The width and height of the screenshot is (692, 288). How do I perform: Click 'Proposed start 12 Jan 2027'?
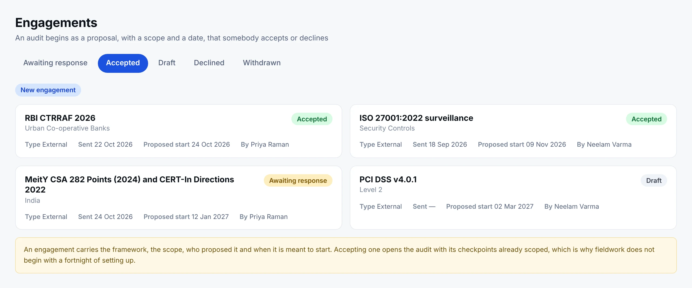point(186,217)
